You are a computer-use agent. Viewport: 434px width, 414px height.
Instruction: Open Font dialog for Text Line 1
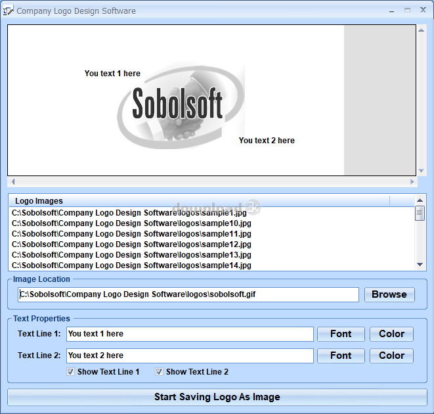point(341,334)
